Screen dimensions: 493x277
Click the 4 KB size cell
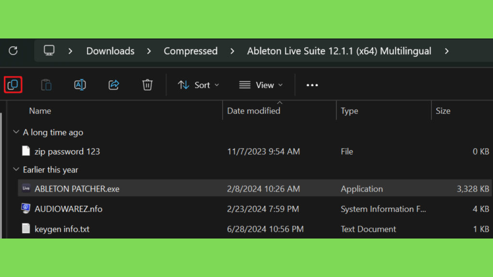(x=481, y=209)
